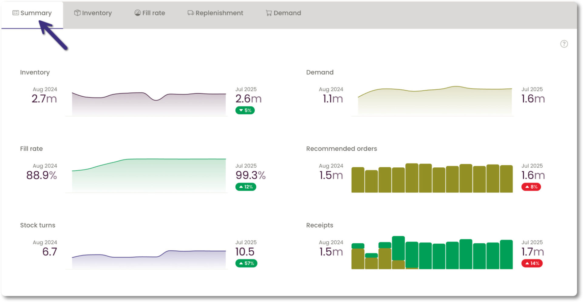This screenshot has height=302, width=583.
Task: Click the 88.9% Fill rate value
Action: coord(42,175)
